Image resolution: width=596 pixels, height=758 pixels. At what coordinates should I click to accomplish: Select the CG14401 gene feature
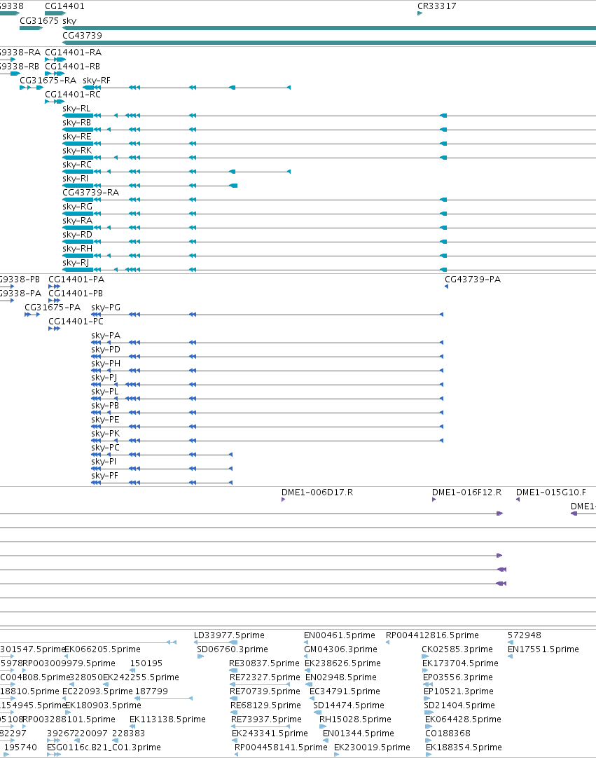pos(55,13)
